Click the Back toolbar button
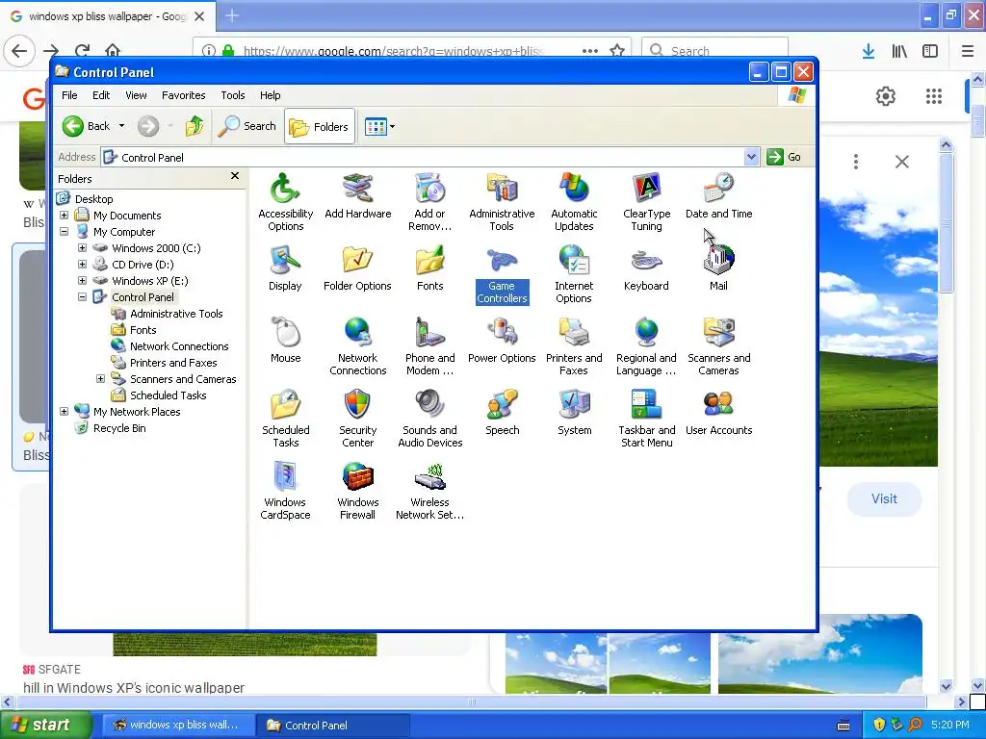Image resolution: width=986 pixels, height=739 pixels. tap(86, 126)
